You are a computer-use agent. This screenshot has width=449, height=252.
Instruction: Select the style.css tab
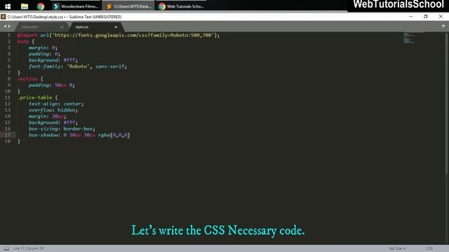pyautogui.click(x=82, y=27)
